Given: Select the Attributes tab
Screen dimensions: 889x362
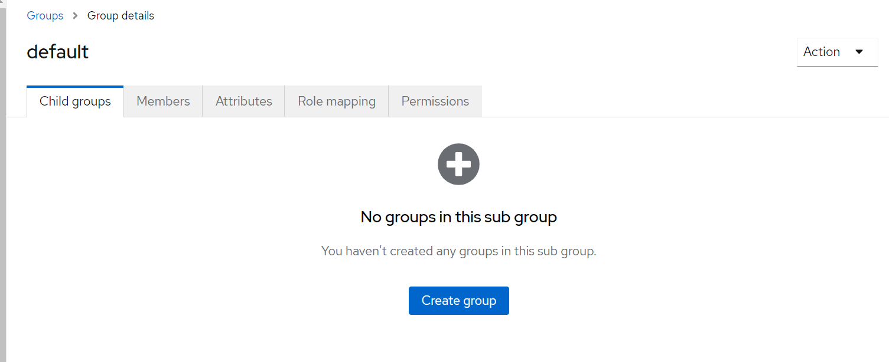Looking at the screenshot, I should (x=243, y=101).
